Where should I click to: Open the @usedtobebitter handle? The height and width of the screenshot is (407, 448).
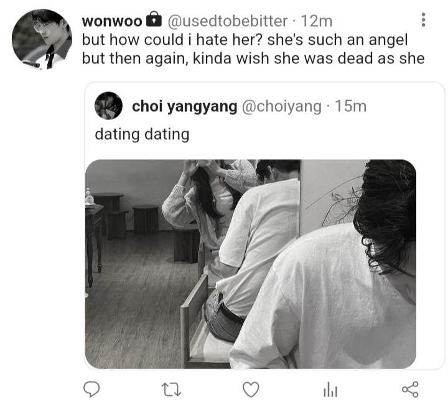click(228, 21)
